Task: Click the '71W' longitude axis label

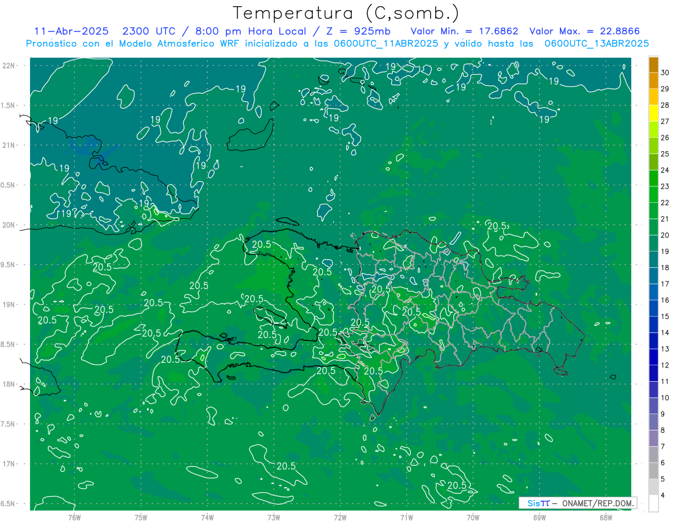Action: click(406, 518)
